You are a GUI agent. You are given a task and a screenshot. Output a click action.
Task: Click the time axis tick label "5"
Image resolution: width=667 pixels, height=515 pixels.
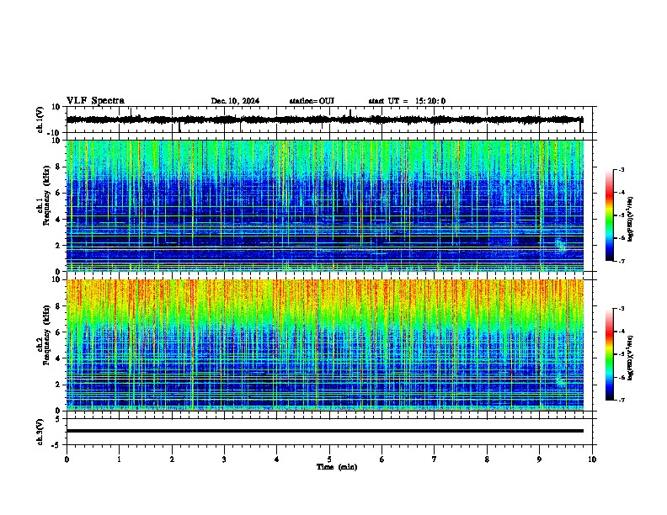tap(329, 459)
